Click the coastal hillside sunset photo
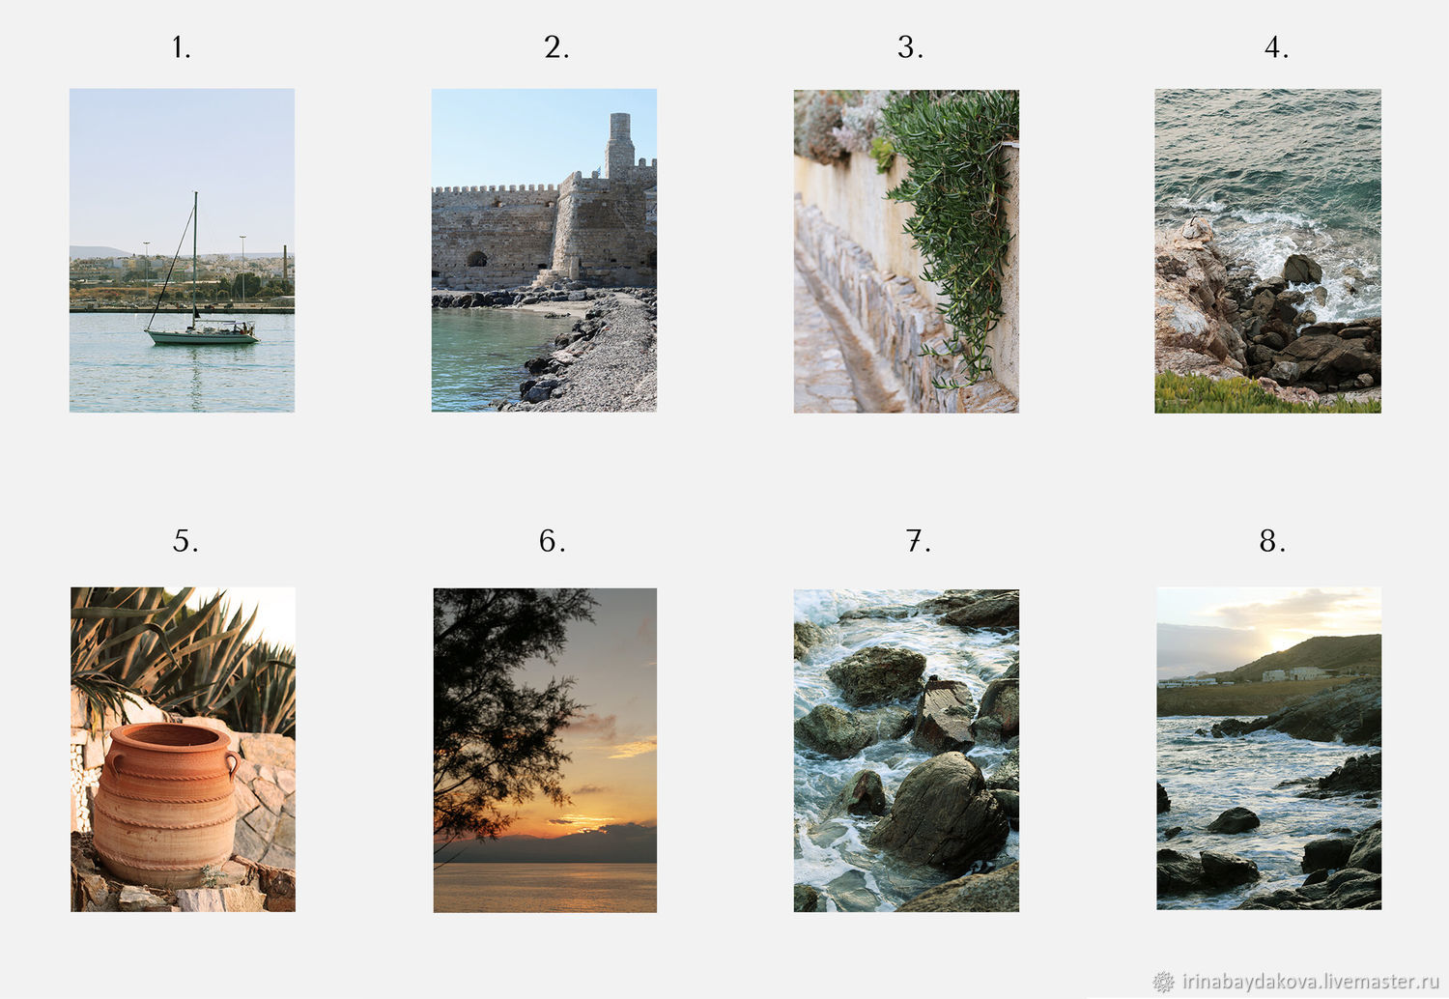 1268,749
